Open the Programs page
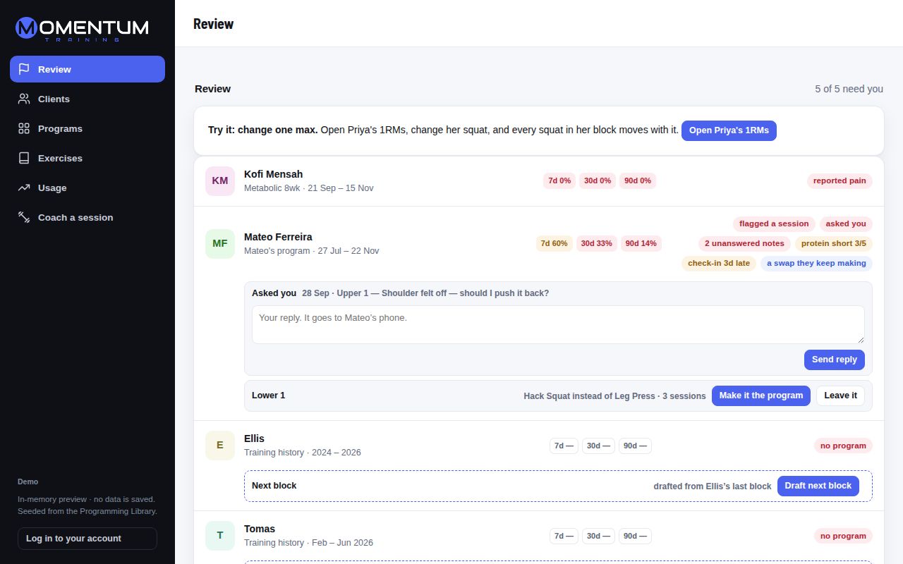Screen dimensions: 903x564 pos(87,128)
